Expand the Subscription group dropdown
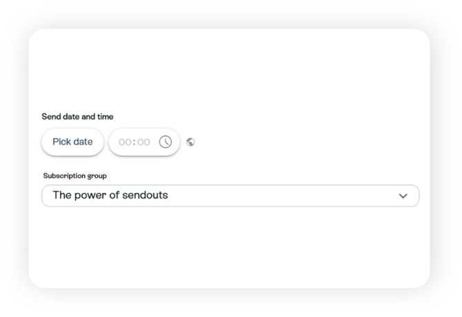Image resolution: width=462 pixels, height=317 pixels. [230, 196]
